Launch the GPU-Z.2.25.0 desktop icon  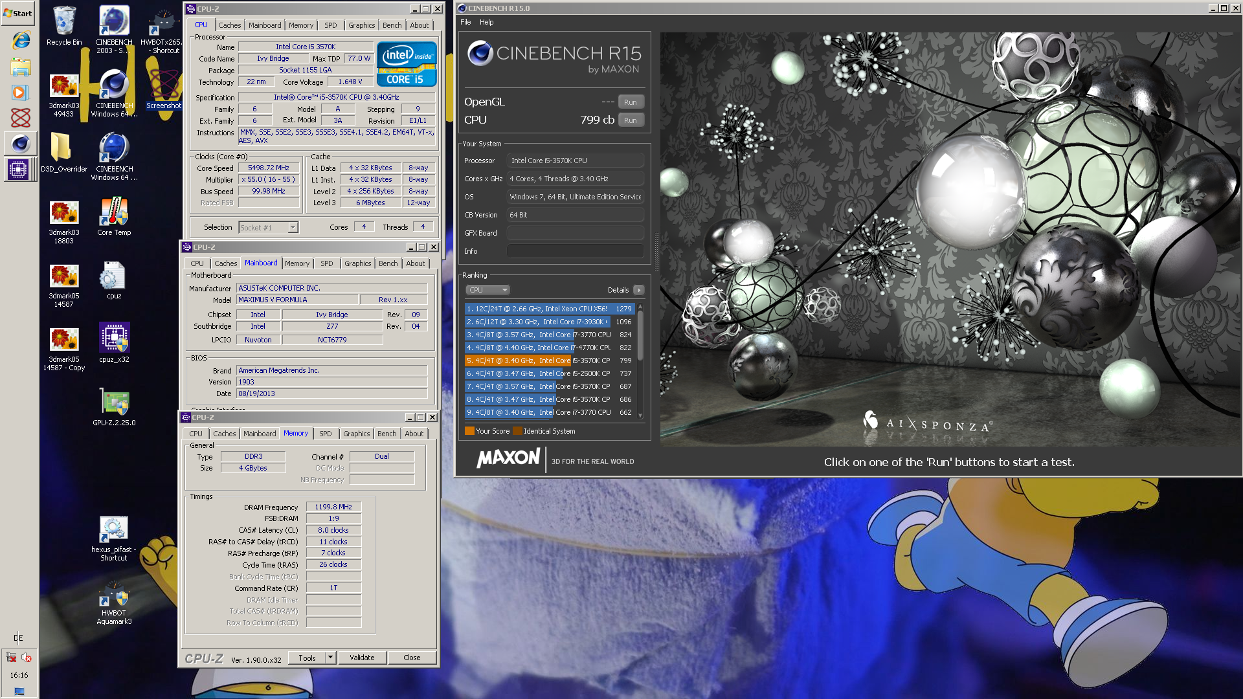pos(114,408)
